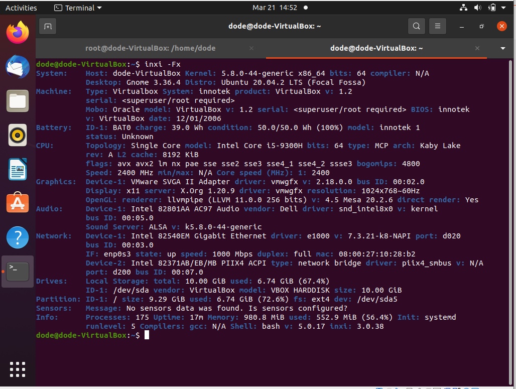Expand the terminal tab list dropdown
516x389 pixels.
pos(502,48)
